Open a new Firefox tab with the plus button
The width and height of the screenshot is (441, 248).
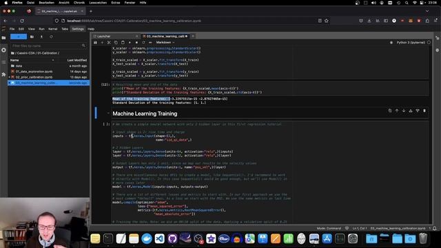point(90,11)
